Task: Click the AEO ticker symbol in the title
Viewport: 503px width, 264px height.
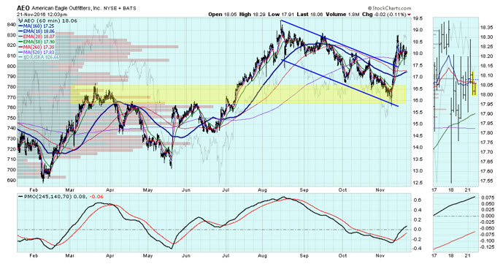Action: (x=23, y=8)
